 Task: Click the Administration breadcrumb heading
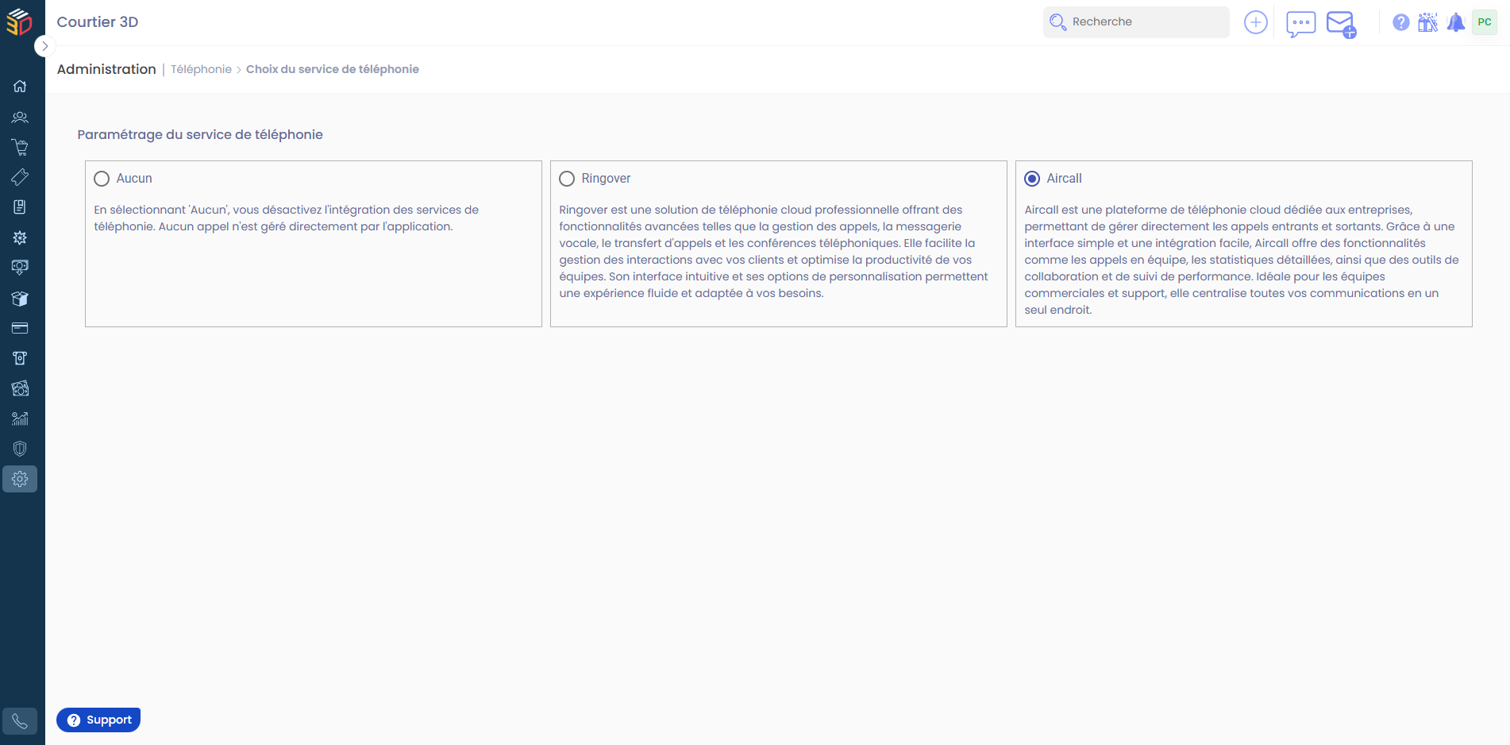click(106, 69)
